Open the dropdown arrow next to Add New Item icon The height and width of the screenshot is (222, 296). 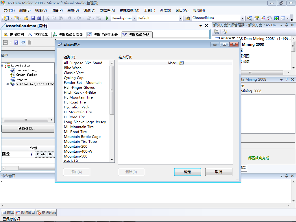click(21, 18)
